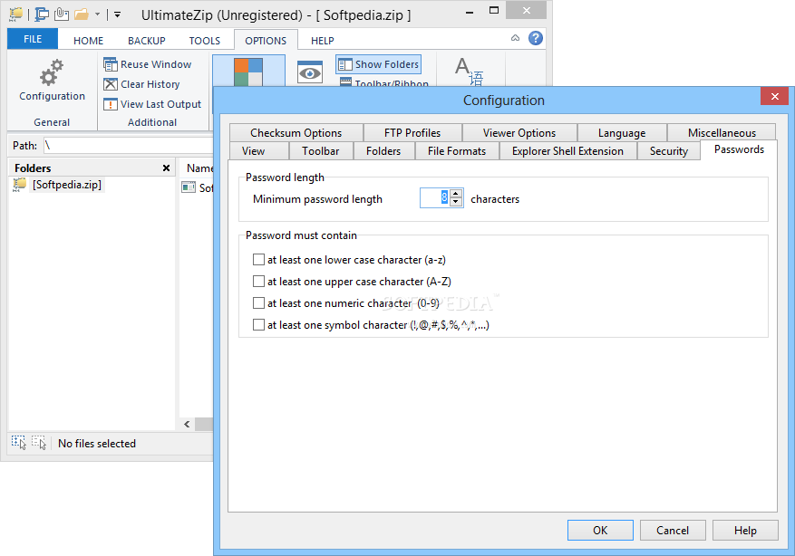Click the file item icon in file list
795x556 pixels.
coord(189,187)
